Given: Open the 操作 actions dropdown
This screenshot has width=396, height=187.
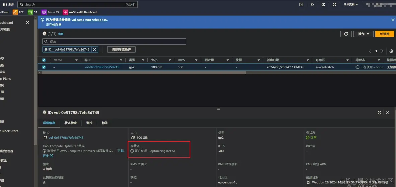Looking at the screenshot, I should coord(364,34).
